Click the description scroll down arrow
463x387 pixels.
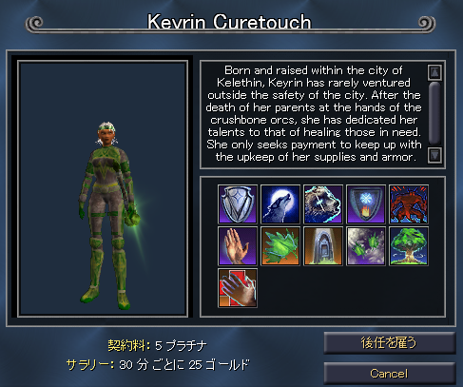coord(434,155)
